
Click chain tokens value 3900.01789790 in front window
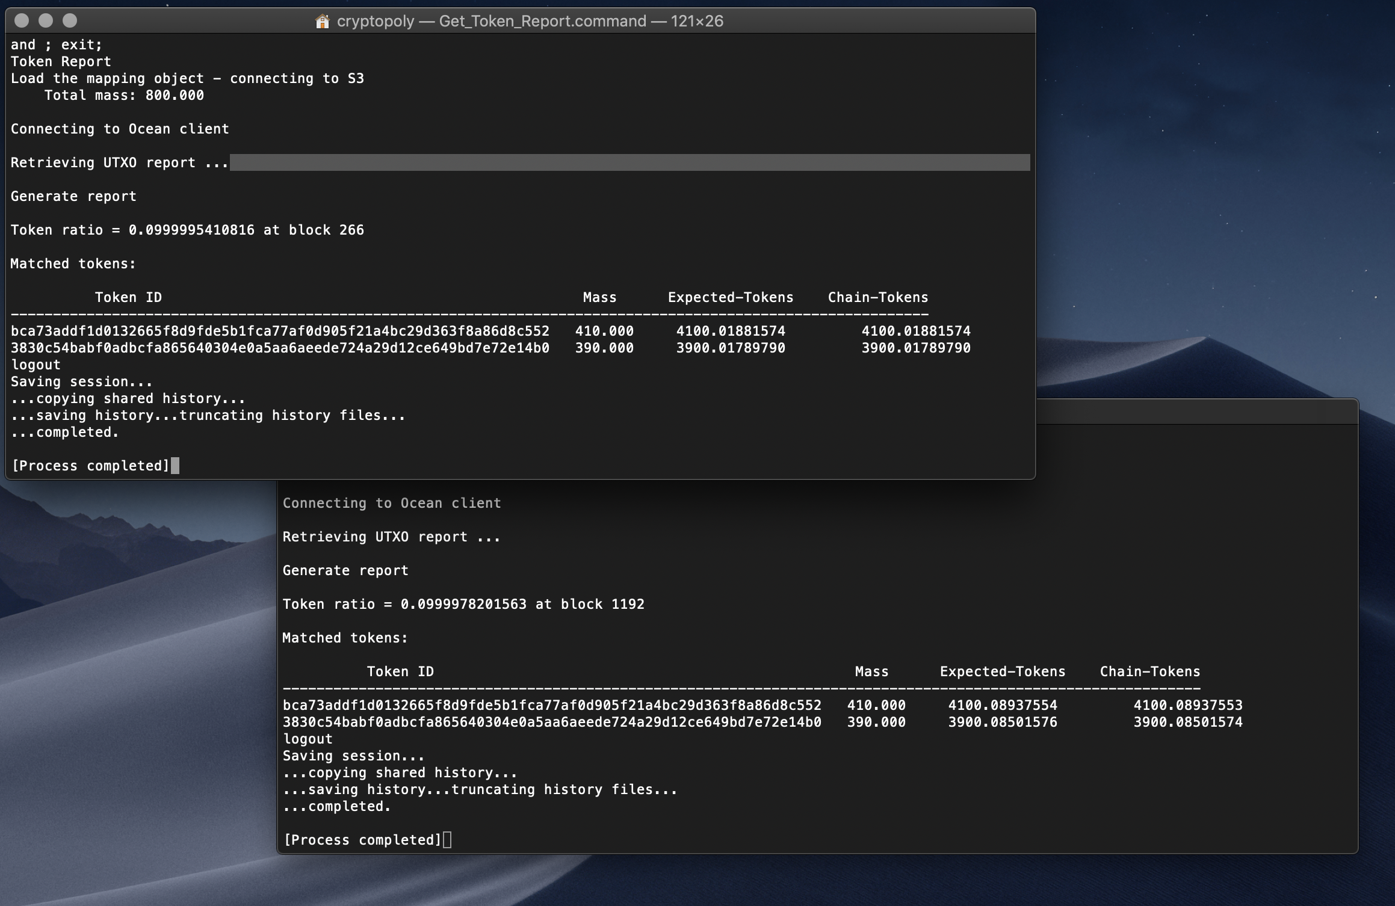pos(916,348)
